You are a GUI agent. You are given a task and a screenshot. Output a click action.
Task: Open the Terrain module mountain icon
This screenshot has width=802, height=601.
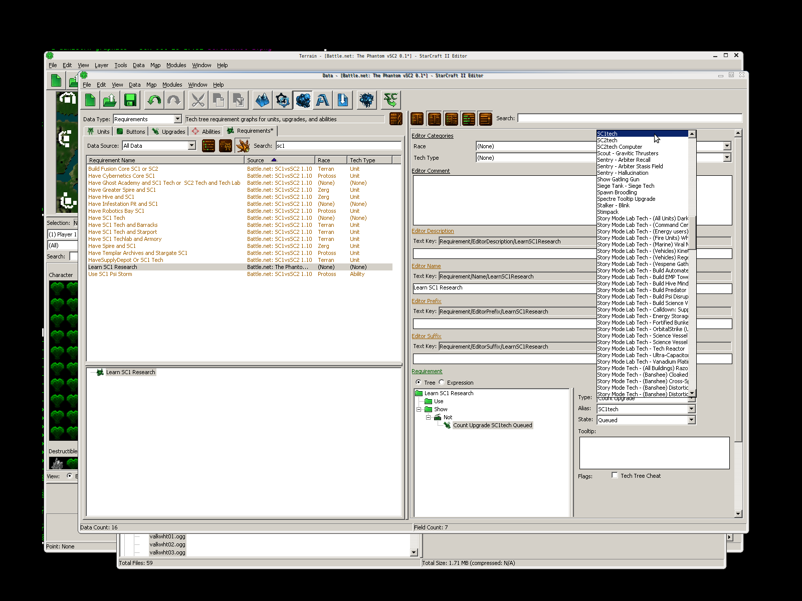click(x=262, y=101)
